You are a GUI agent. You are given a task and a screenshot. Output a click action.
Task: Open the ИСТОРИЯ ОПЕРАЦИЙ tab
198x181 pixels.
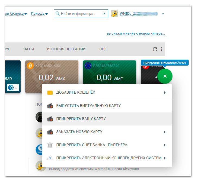(x=66, y=49)
